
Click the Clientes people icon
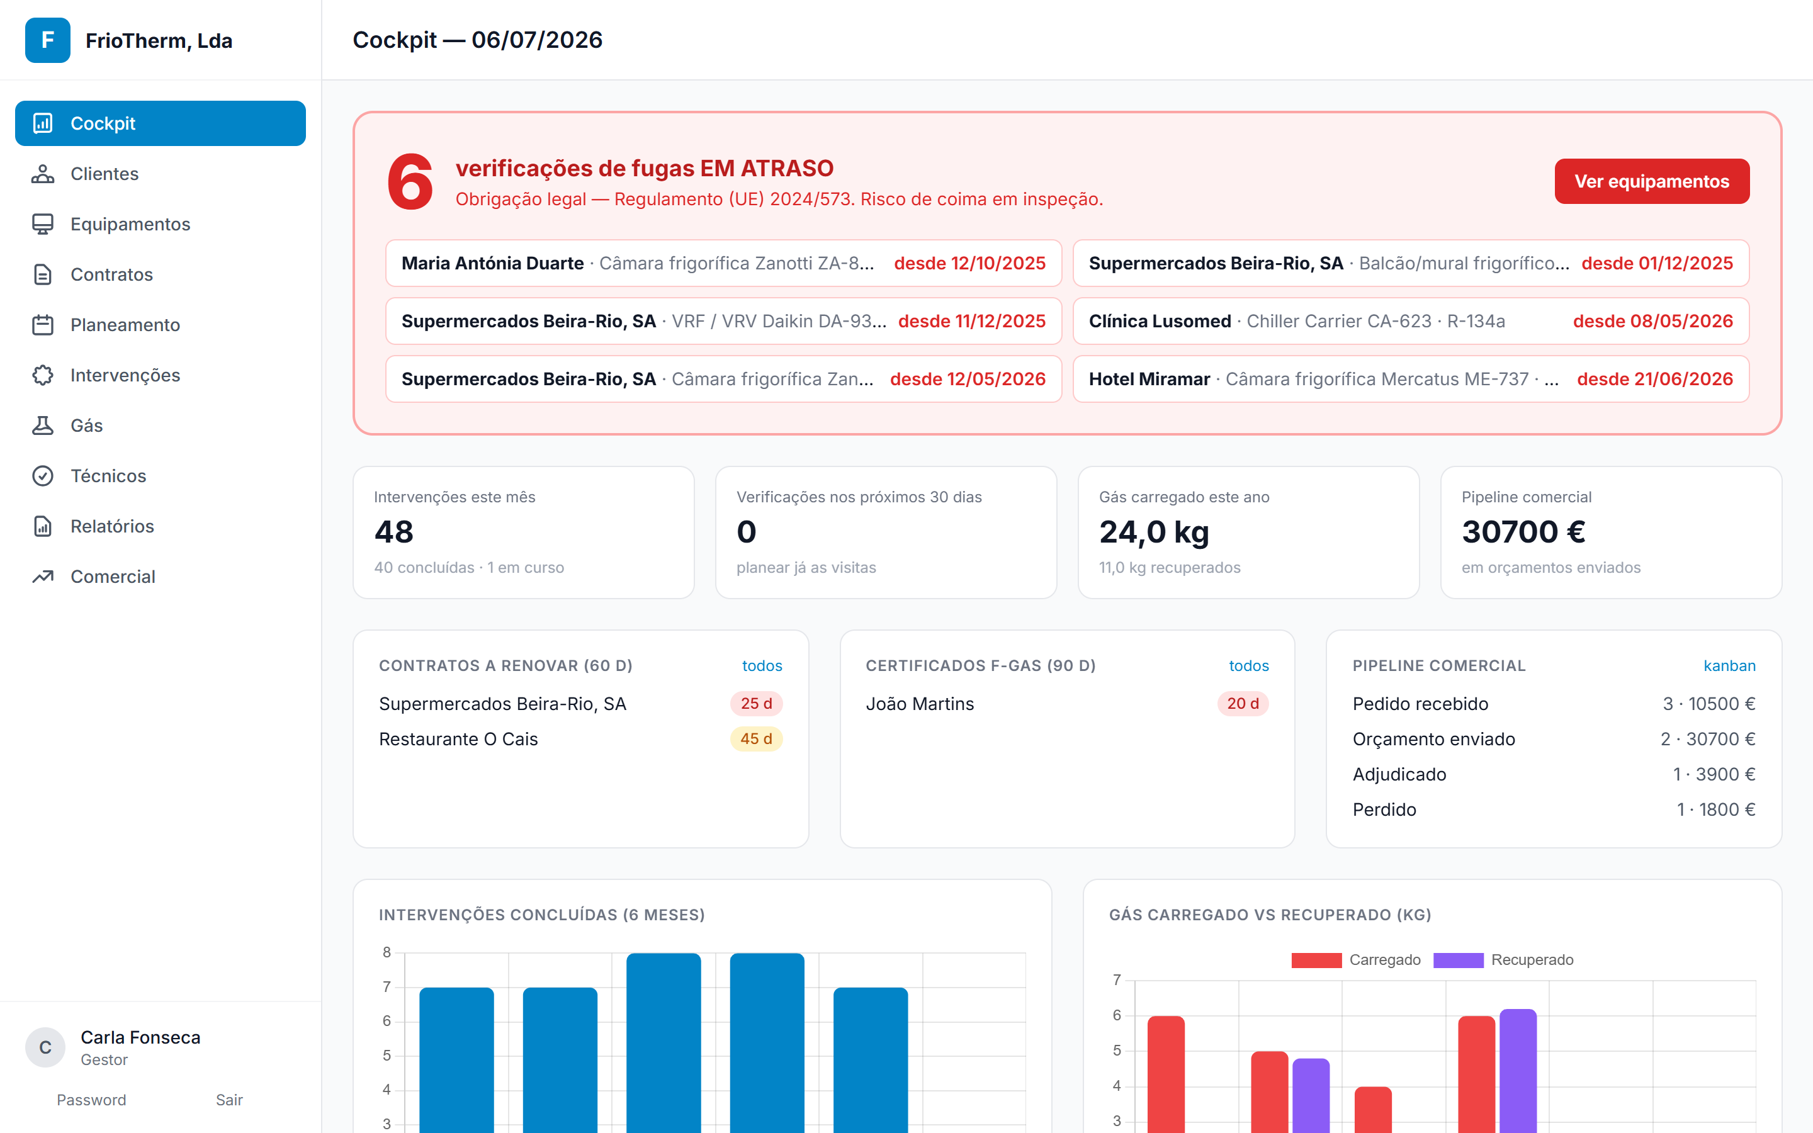click(x=43, y=173)
